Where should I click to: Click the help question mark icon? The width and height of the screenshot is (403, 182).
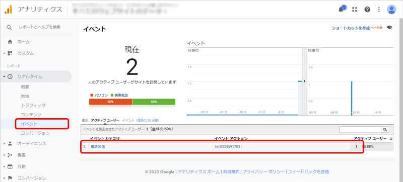367,10
